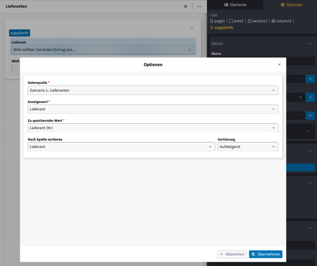Viewport: 317px width, 266px height.
Task: Open the Lieferant select field in form
Action: pyautogui.click(x=103, y=50)
